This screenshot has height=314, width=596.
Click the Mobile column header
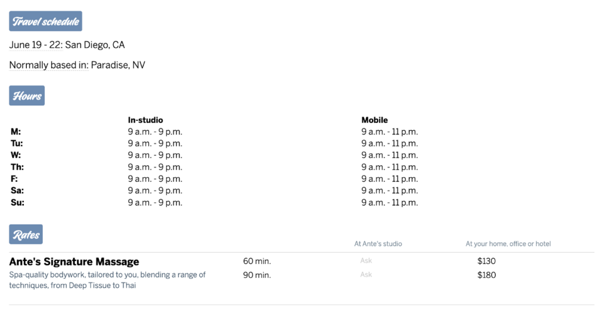[x=374, y=120]
